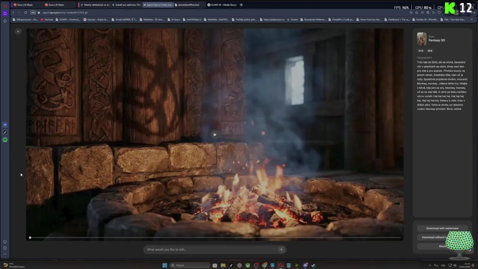
Task: Play the video with the center play icon
Action: tap(215, 134)
